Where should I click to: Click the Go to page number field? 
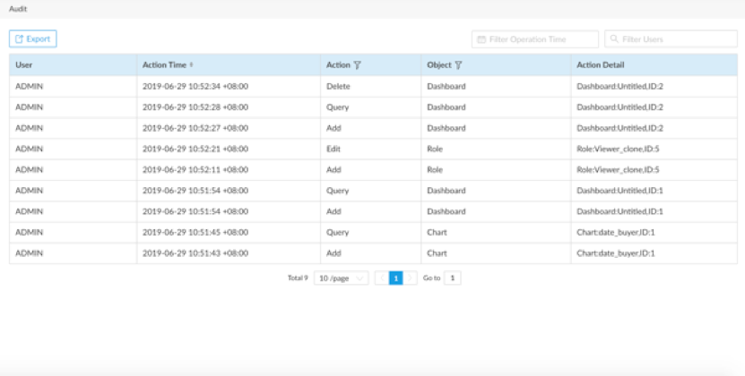(453, 278)
